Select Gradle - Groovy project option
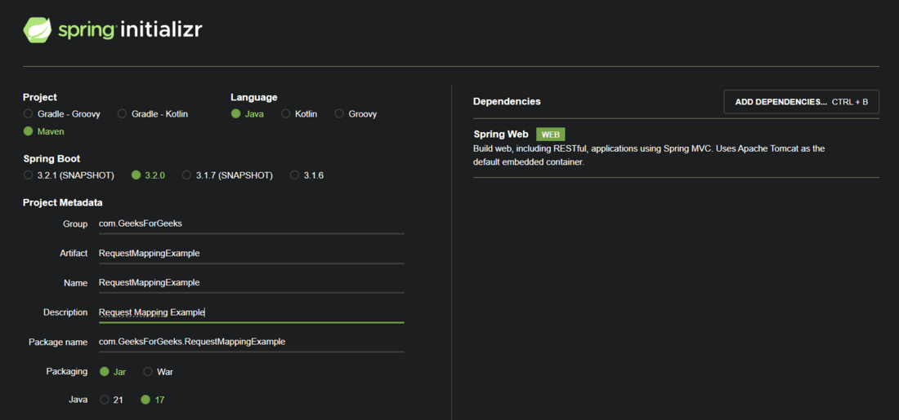 62,114
